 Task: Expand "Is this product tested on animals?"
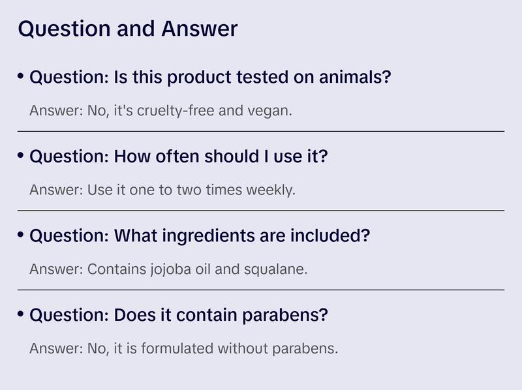click(x=210, y=78)
